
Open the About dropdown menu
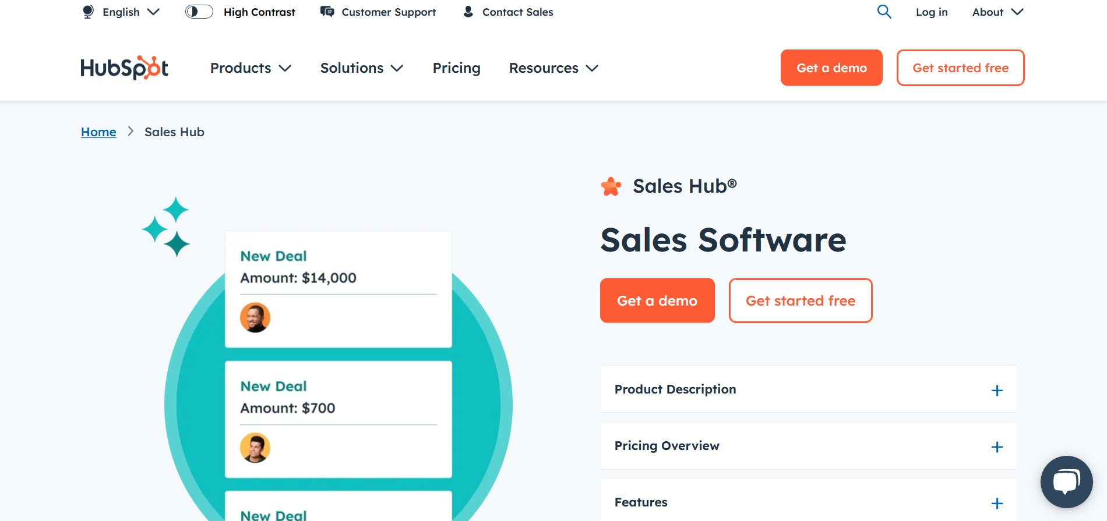click(997, 12)
